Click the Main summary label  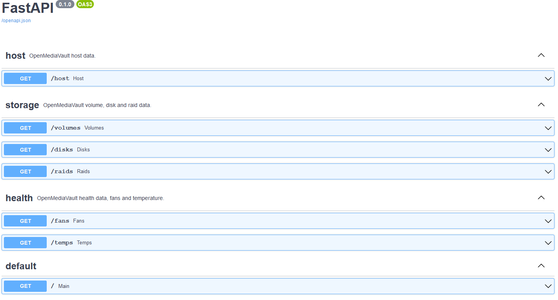coord(64,286)
